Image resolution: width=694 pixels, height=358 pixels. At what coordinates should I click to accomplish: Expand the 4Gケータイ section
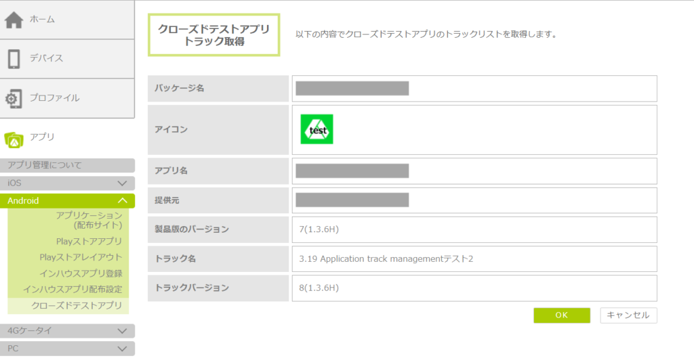(x=122, y=331)
